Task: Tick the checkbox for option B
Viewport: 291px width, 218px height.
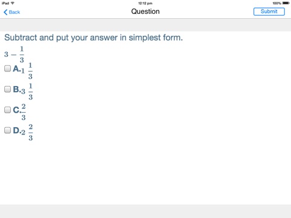Action: [7, 89]
